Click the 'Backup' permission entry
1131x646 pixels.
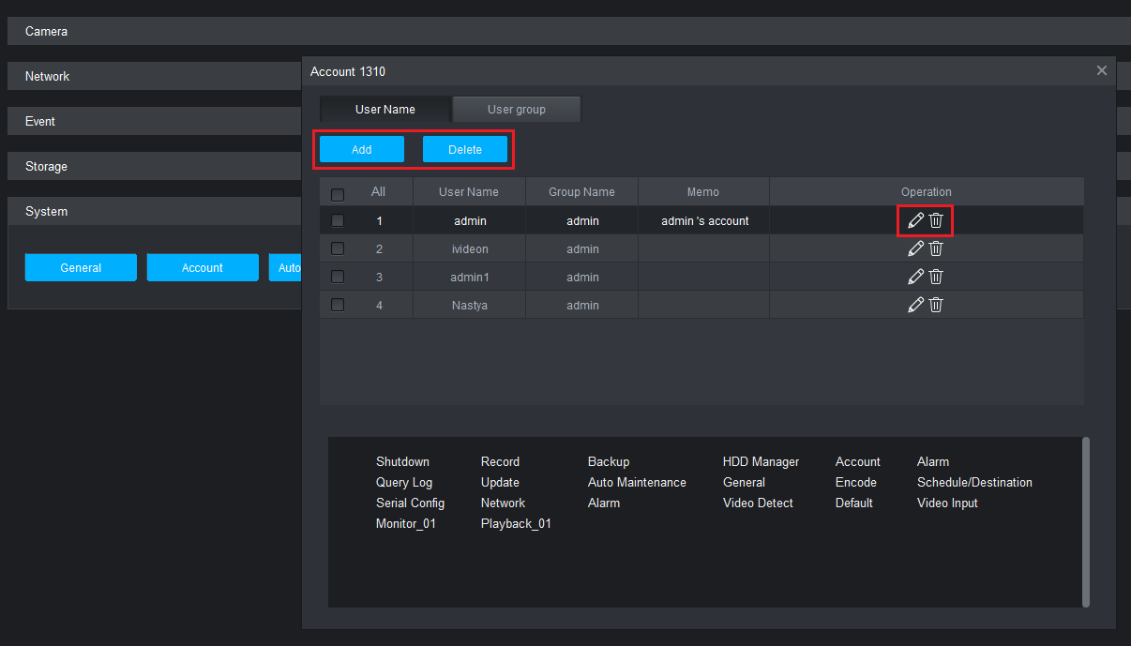click(x=609, y=461)
